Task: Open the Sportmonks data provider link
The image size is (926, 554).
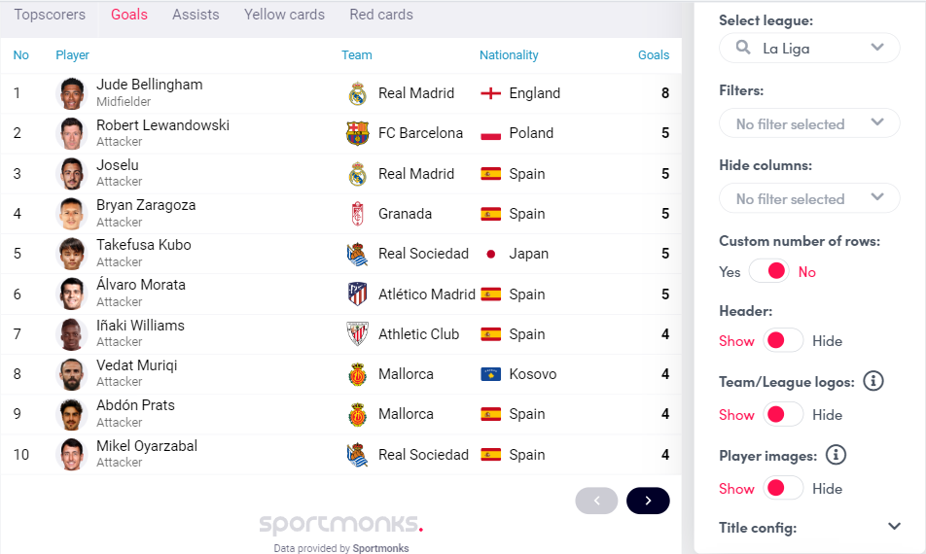Action: coord(380,548)
